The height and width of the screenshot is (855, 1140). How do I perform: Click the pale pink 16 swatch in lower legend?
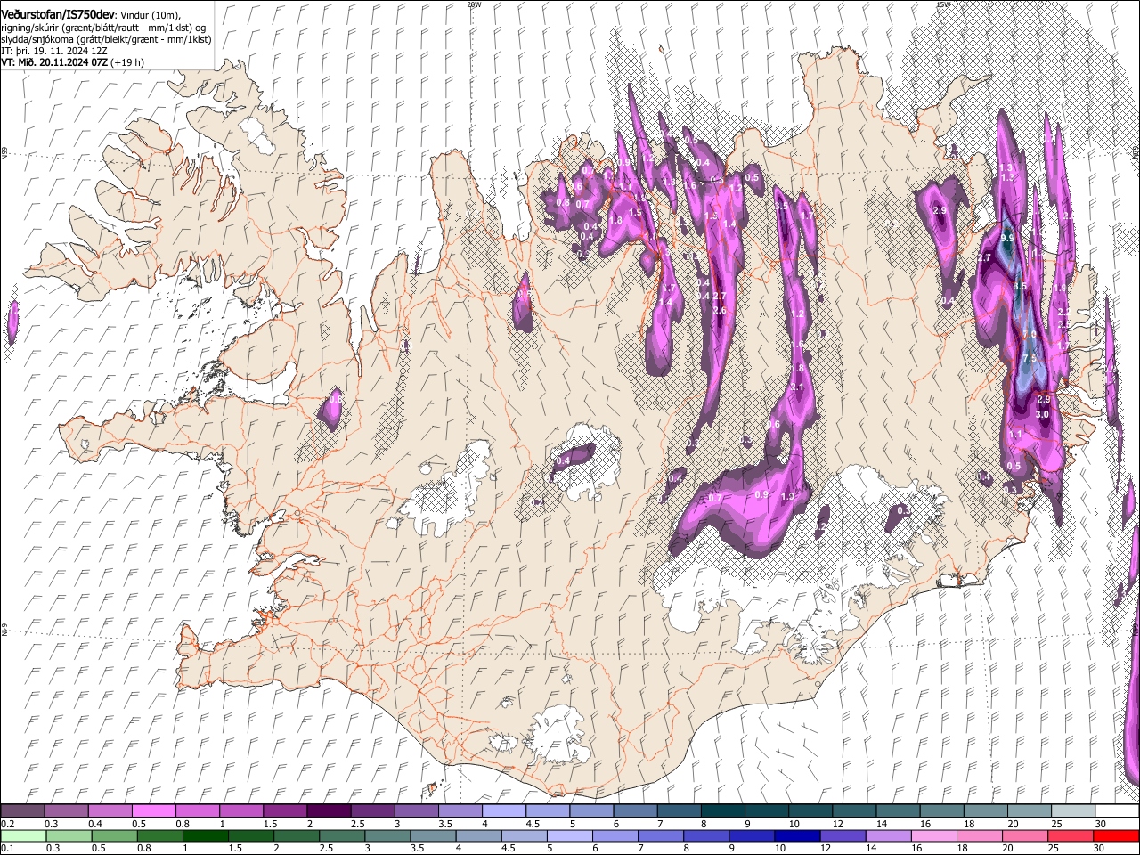pos(935,835)
